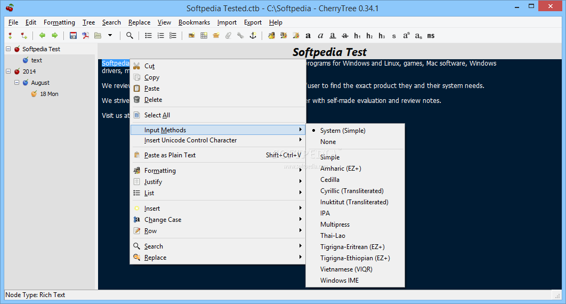The width and height of the screenshot is (566, 304).
Task: Click the add subnode toolbar icon
Action: tap(24, 35)
